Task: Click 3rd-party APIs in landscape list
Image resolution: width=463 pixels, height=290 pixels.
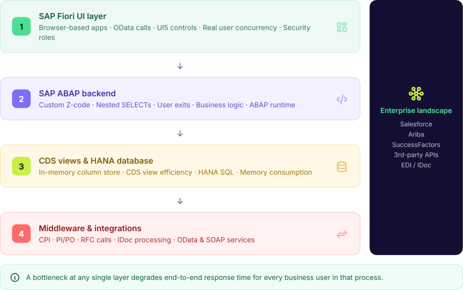Action: point(416,155)
